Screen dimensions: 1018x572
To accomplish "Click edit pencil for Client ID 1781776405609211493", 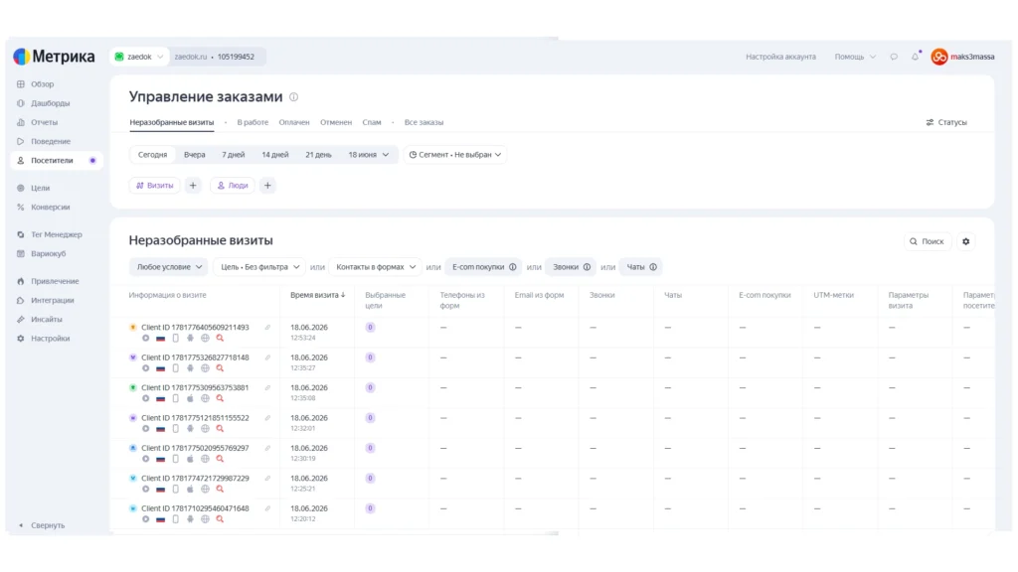I will [267, 328].
